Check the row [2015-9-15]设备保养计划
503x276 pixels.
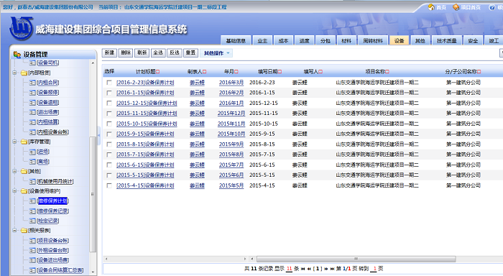109,134
